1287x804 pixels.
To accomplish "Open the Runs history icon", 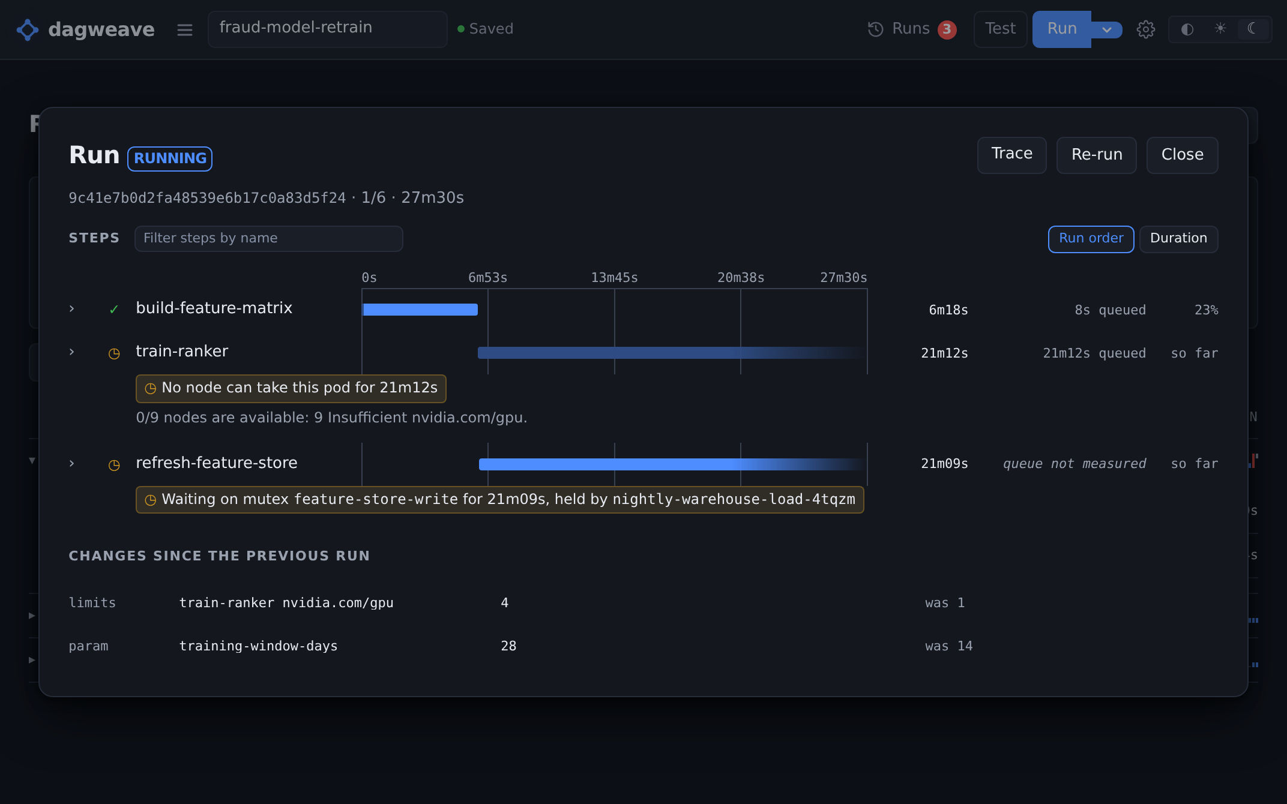I will pyautogui.click(x=876, y=29).
